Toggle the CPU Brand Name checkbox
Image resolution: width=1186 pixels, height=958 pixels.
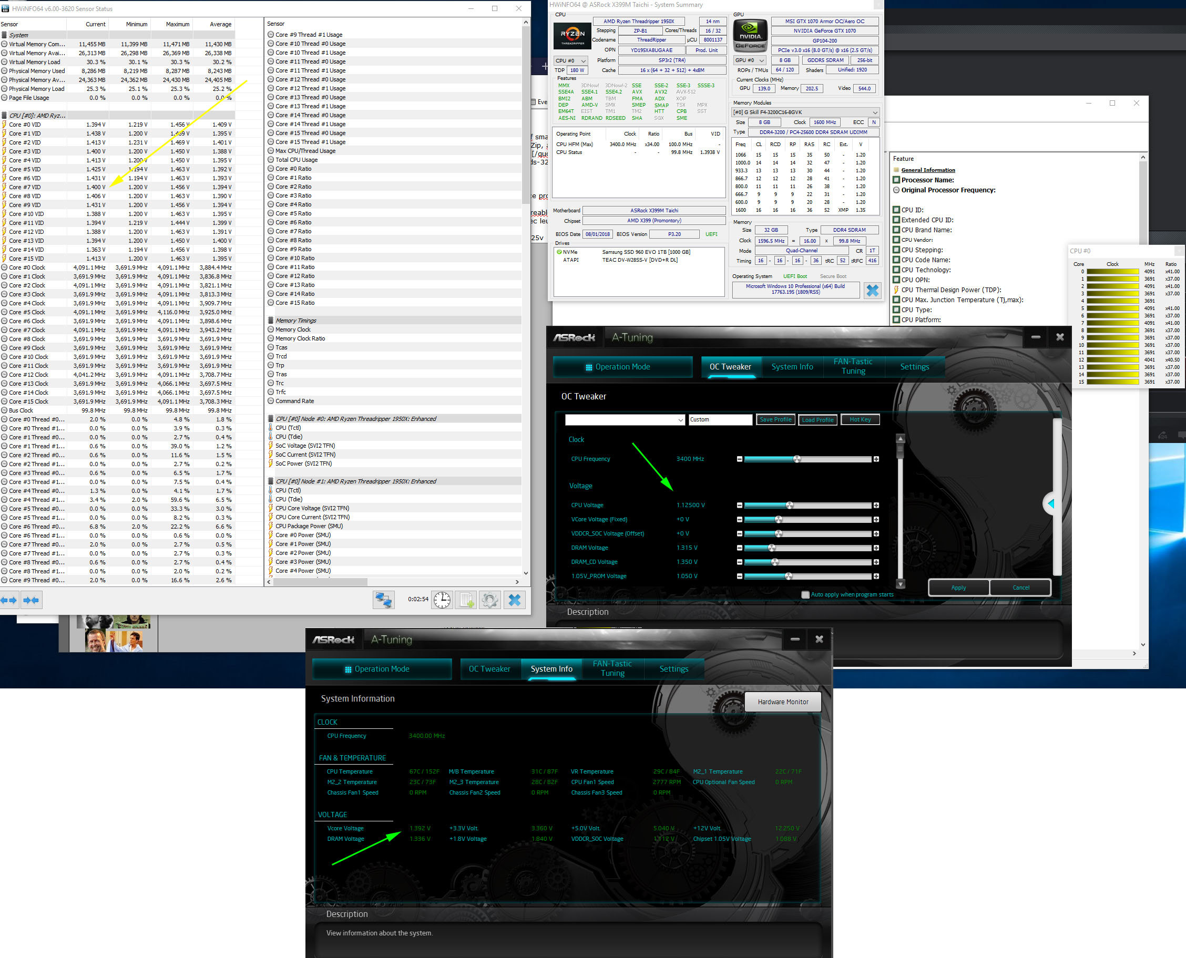pos(897,230)
